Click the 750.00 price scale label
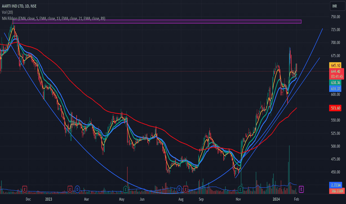346x204 pixels. click(x=335, y=17)
